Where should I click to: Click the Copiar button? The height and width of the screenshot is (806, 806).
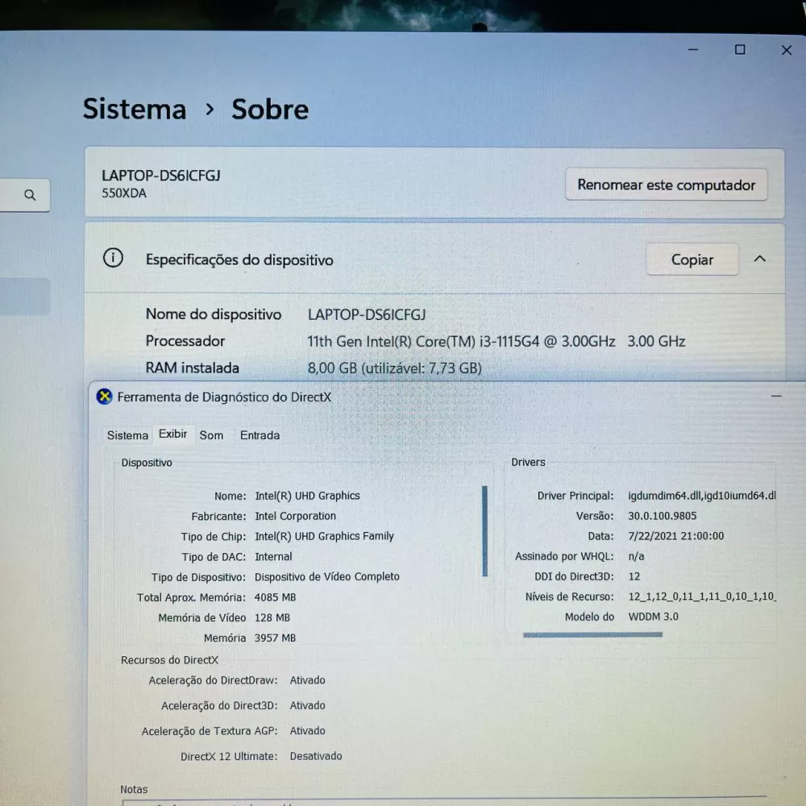pos(692,260)
